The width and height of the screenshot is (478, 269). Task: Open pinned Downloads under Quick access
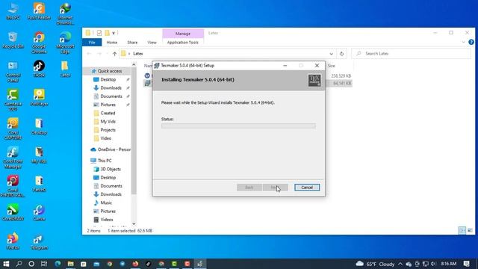coord(111,88)
